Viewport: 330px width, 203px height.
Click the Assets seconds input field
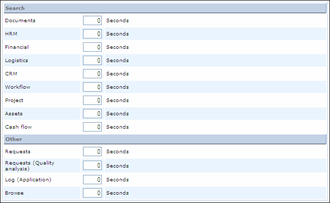(x=92, y=114)
